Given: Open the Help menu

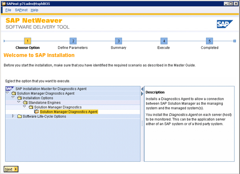Looking at the screenshot, I should [34, 10].
